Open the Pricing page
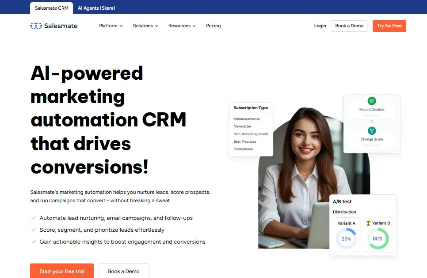 [213, 26]
